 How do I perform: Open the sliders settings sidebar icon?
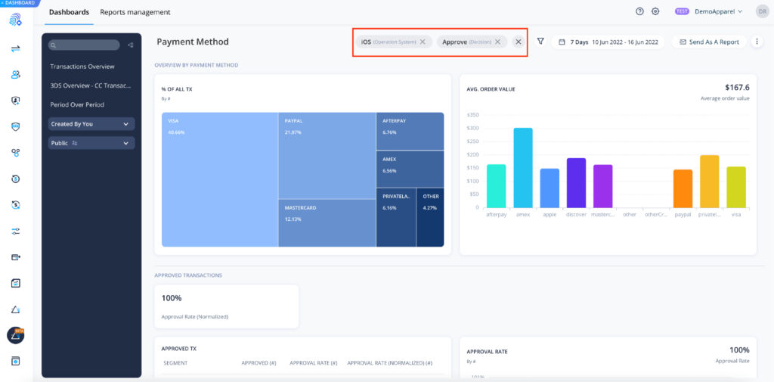pos(15,231)
